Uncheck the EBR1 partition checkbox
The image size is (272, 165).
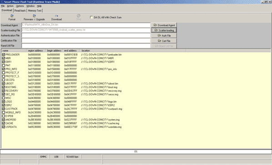pos(4,62)
